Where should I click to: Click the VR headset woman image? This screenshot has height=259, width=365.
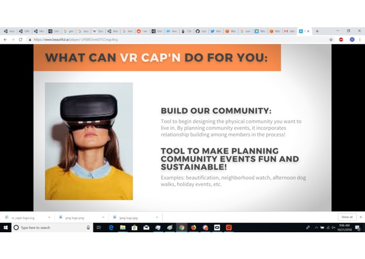point(89,141)
